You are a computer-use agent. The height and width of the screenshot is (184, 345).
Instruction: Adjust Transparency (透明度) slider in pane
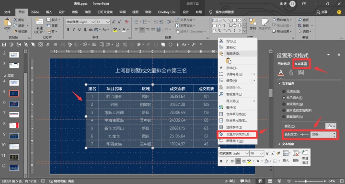(305, 135)
